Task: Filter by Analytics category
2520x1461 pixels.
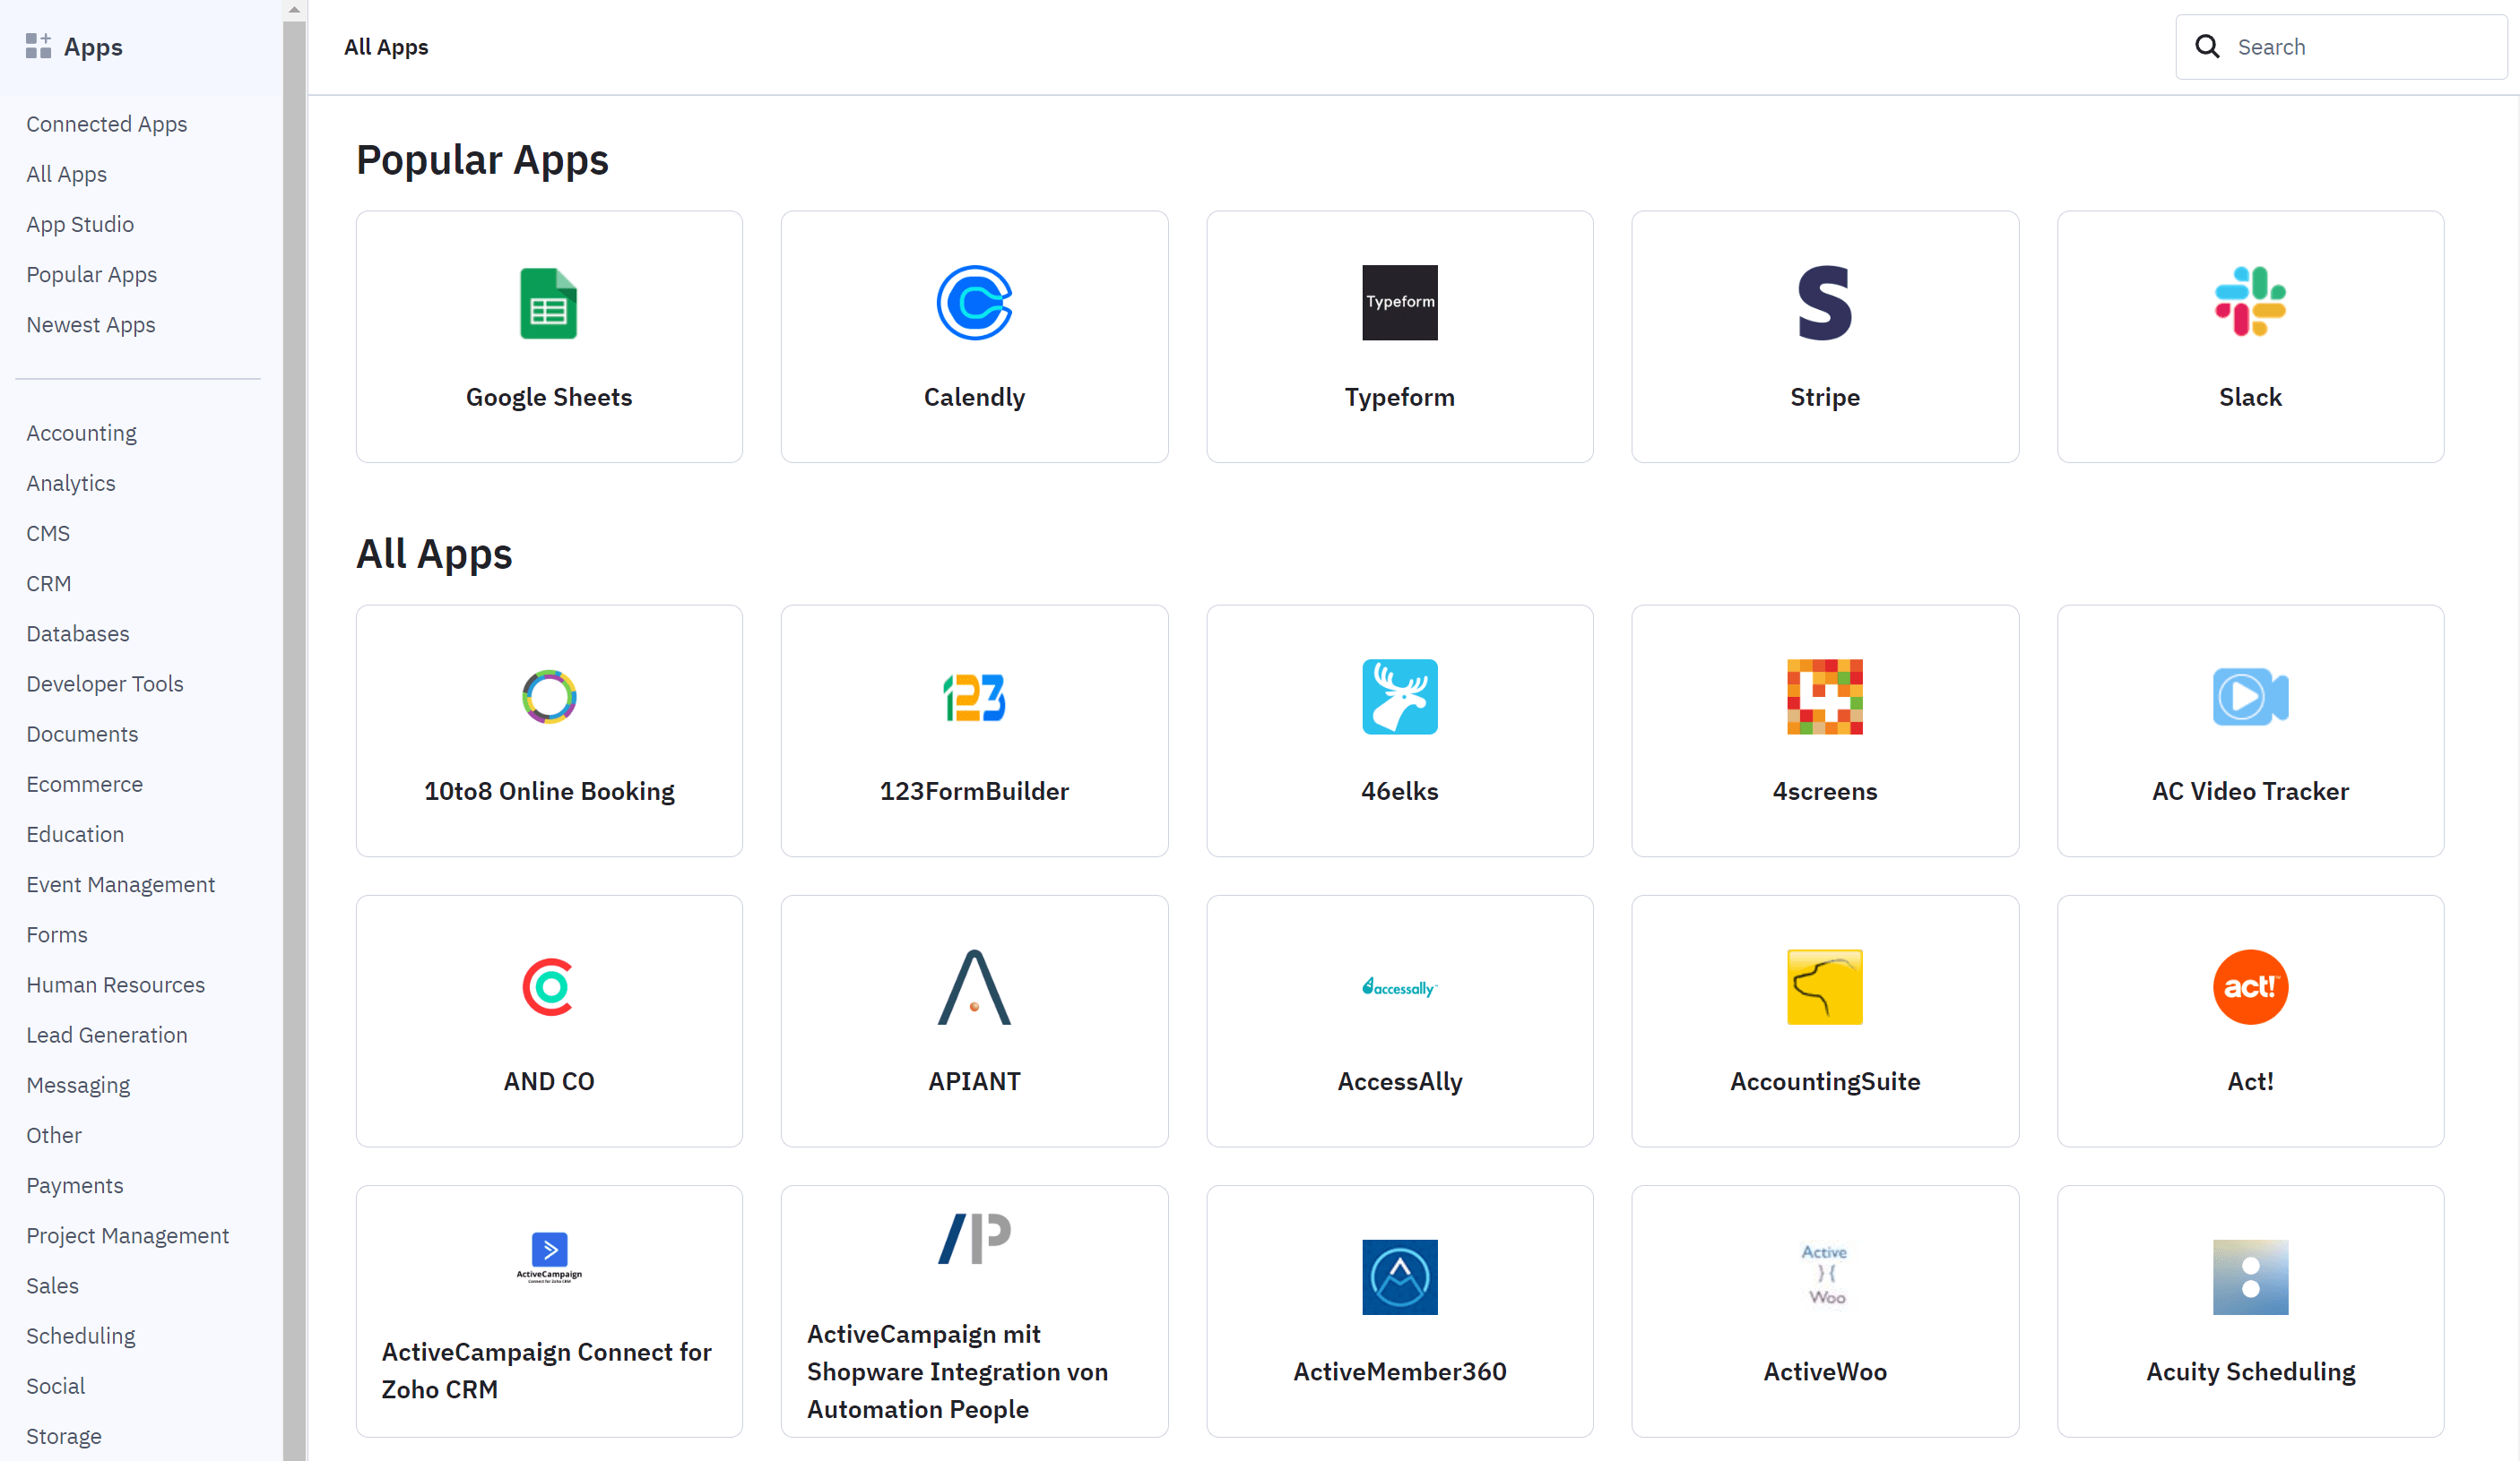Action: (71, 483)
